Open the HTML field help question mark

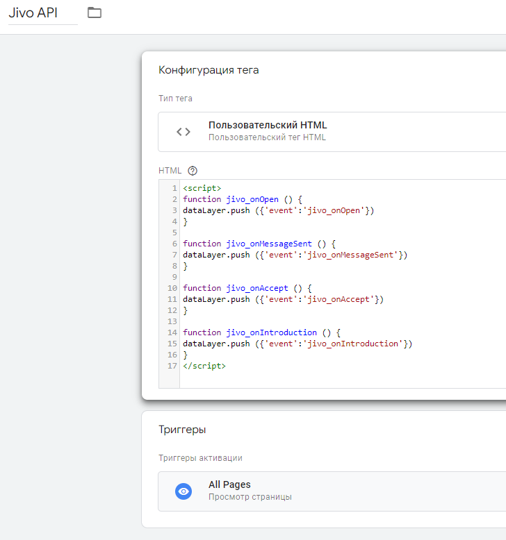click(x=193, y=171)
